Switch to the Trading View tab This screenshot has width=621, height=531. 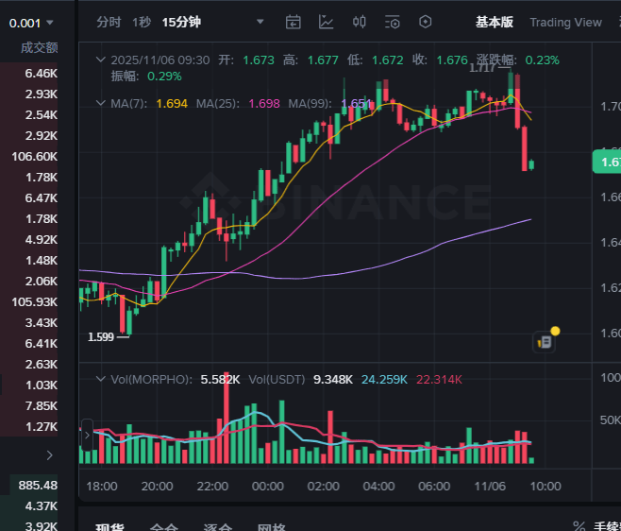[x=565, y=22]
